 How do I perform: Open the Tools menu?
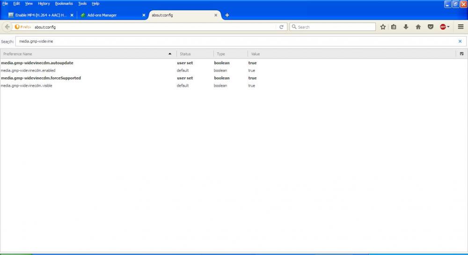point(82,3)
